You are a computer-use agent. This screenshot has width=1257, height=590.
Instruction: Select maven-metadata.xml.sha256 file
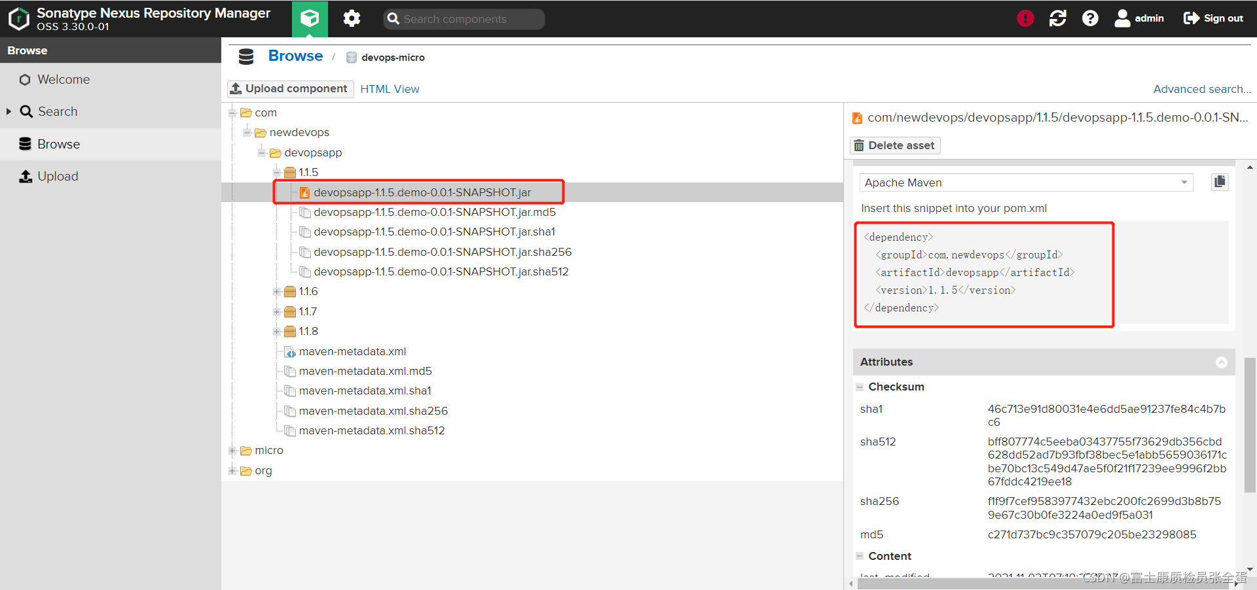[x=373, y=411]
